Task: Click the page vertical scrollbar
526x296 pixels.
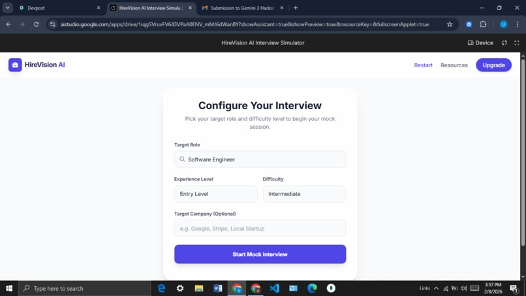Action: click(523, 151)
